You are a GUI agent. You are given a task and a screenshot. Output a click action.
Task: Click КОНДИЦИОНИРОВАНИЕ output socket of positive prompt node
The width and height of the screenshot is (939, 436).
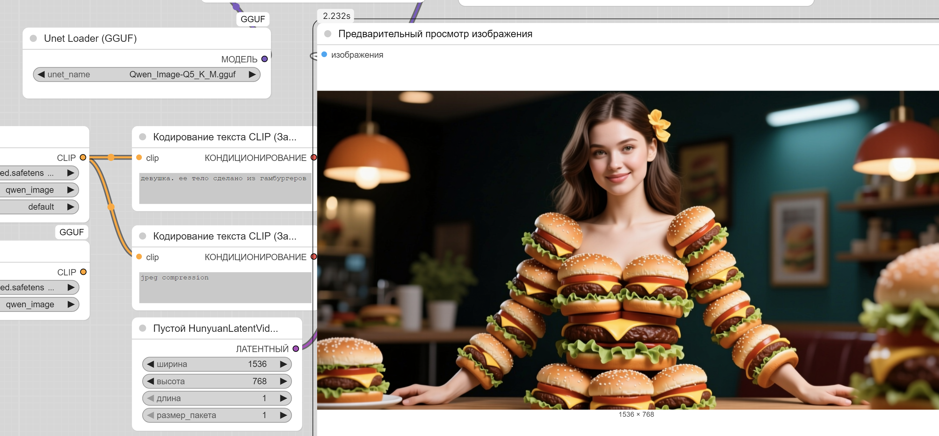313,157
